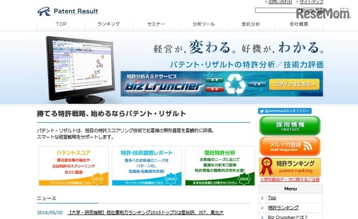Open the 2016/05/20 news headline link
The width and height of the screenshot is (358, 219).
point(145,213)
